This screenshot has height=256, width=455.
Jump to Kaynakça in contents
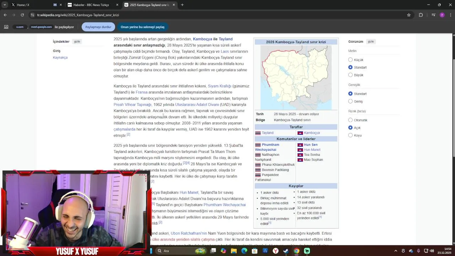point(60,58)
